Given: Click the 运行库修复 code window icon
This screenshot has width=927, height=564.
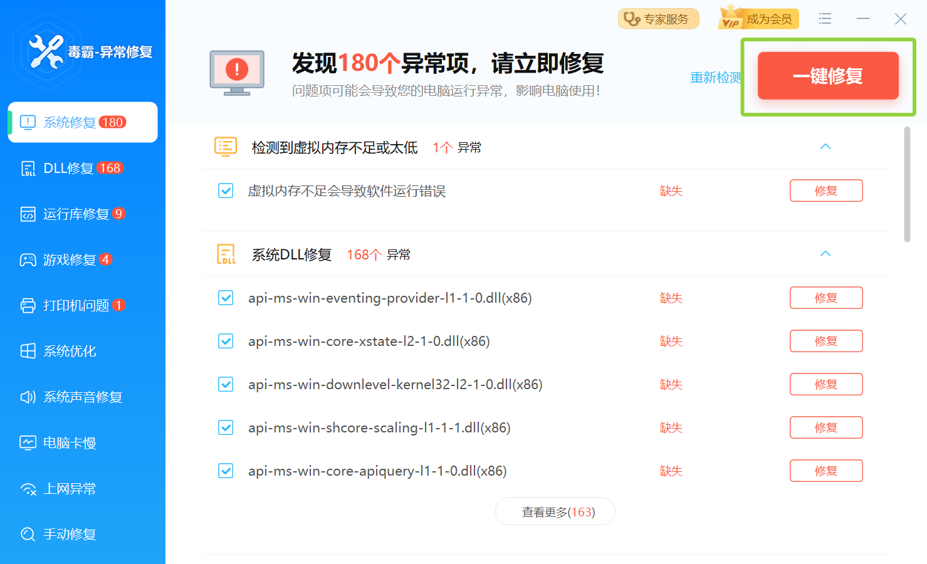Looking at the screenshot, I should click(28, 214).
